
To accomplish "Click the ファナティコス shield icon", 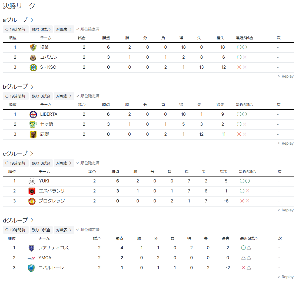I will pyautogui.click(x=31, y=248).
